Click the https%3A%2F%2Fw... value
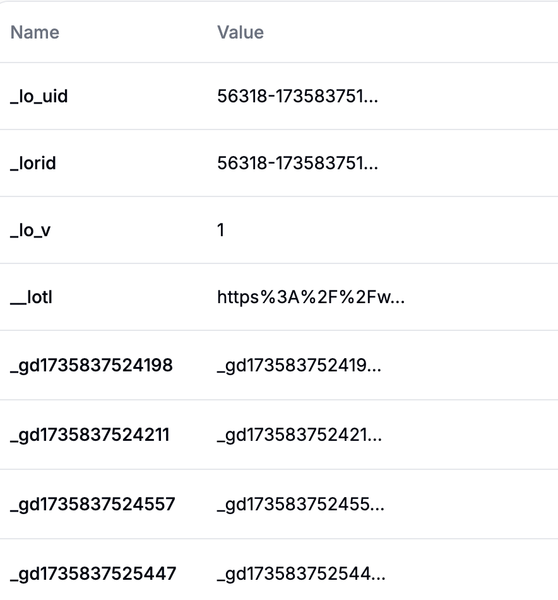The image size is (558, 600). click(x=310, y=297)
